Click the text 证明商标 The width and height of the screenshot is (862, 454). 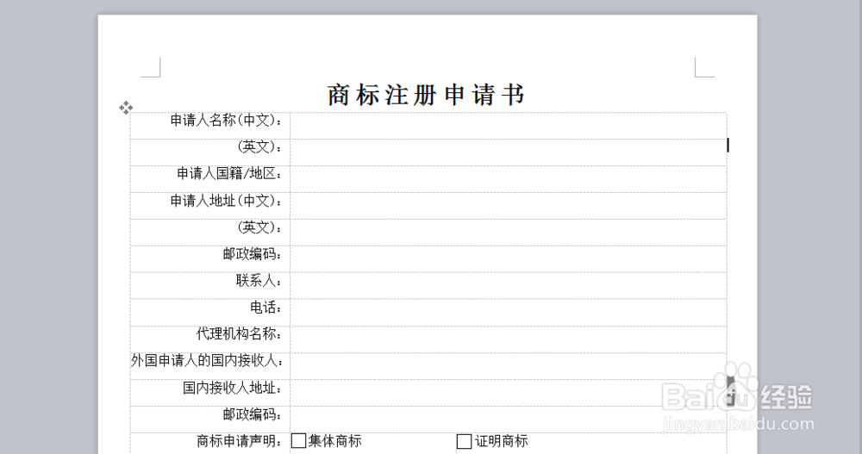[502, 441]
